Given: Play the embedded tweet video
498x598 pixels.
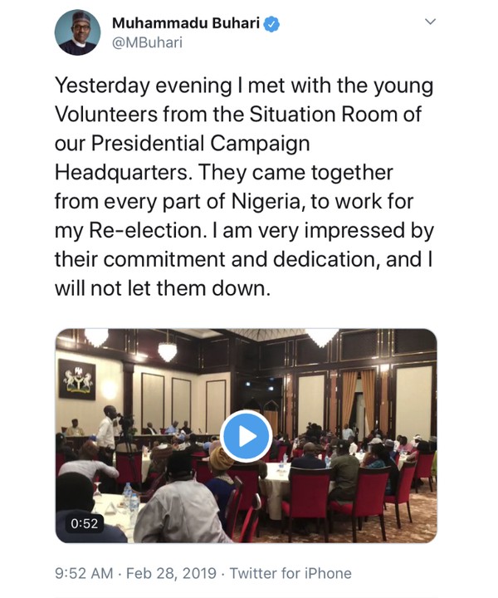Looking at the screenshot, I should 246,435.
